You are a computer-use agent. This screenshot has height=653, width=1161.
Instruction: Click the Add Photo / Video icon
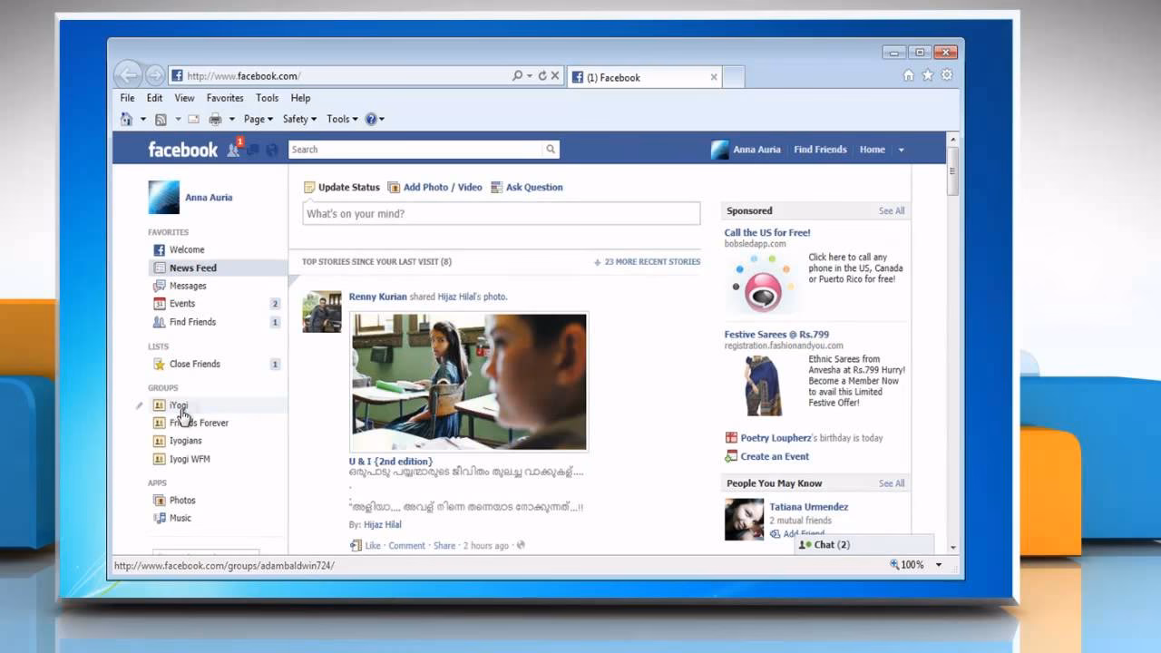(394, 188)
